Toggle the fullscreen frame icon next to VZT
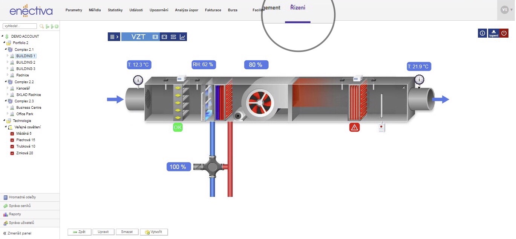This screenshot has height=239, width=516. point(155,37)
